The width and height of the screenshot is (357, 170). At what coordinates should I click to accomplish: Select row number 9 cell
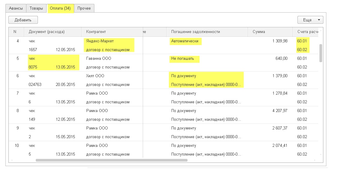[x=17, y=128]
